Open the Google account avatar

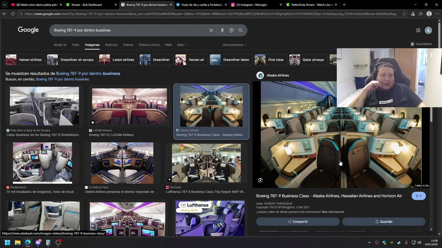click(x=428, y=30)
